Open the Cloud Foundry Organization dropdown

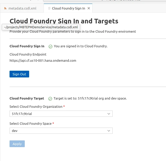(61, 114)
